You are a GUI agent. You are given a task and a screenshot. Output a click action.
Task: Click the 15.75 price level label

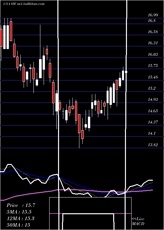tap(153, 66)
